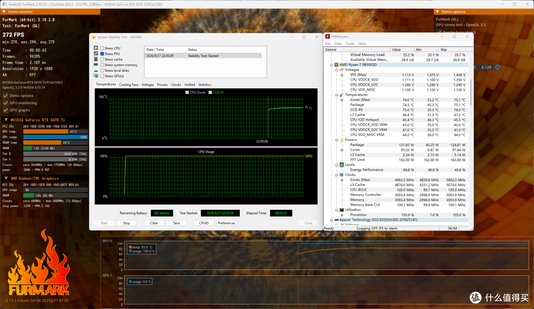Click the AMD Ryzen 7 9850X3D chip icon
The height and width of the screenshot is (309, 534).
(336, 65)
